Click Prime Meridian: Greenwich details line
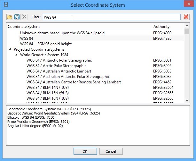The height and width of the screenshot is (161, 196). [x=38, y=122]
